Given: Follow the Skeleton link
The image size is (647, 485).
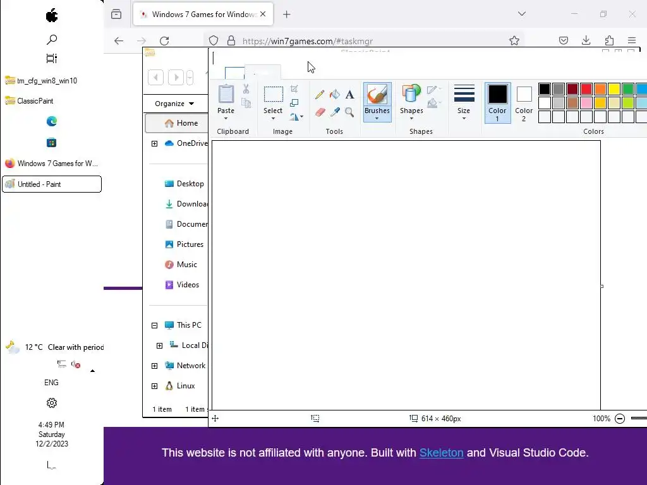Looking at the screenshot, I should click(441, 452).
